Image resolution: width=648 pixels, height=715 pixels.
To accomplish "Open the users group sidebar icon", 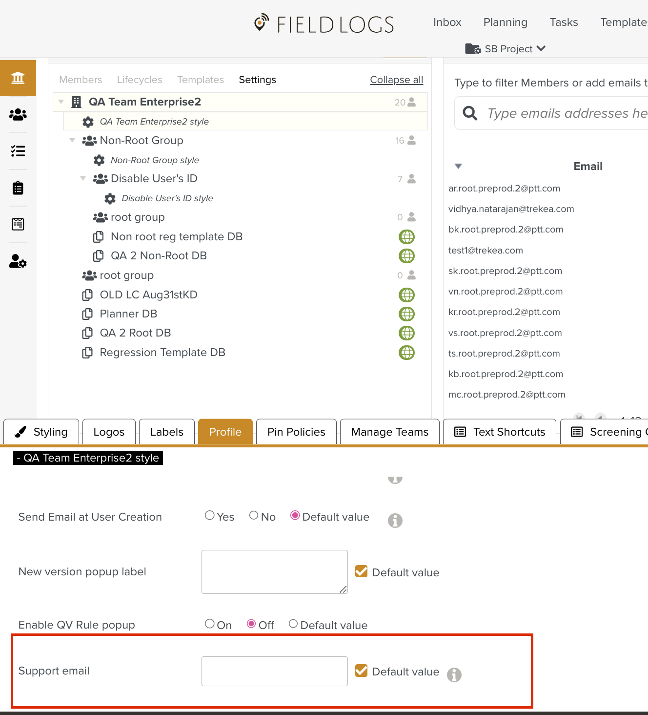I will [x=18, y=115].
